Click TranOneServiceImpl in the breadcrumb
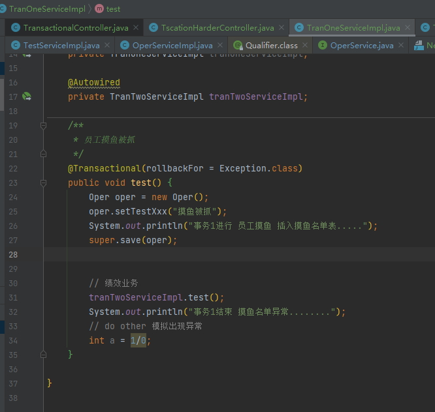 pyautogui.click(x=47, y=9)
